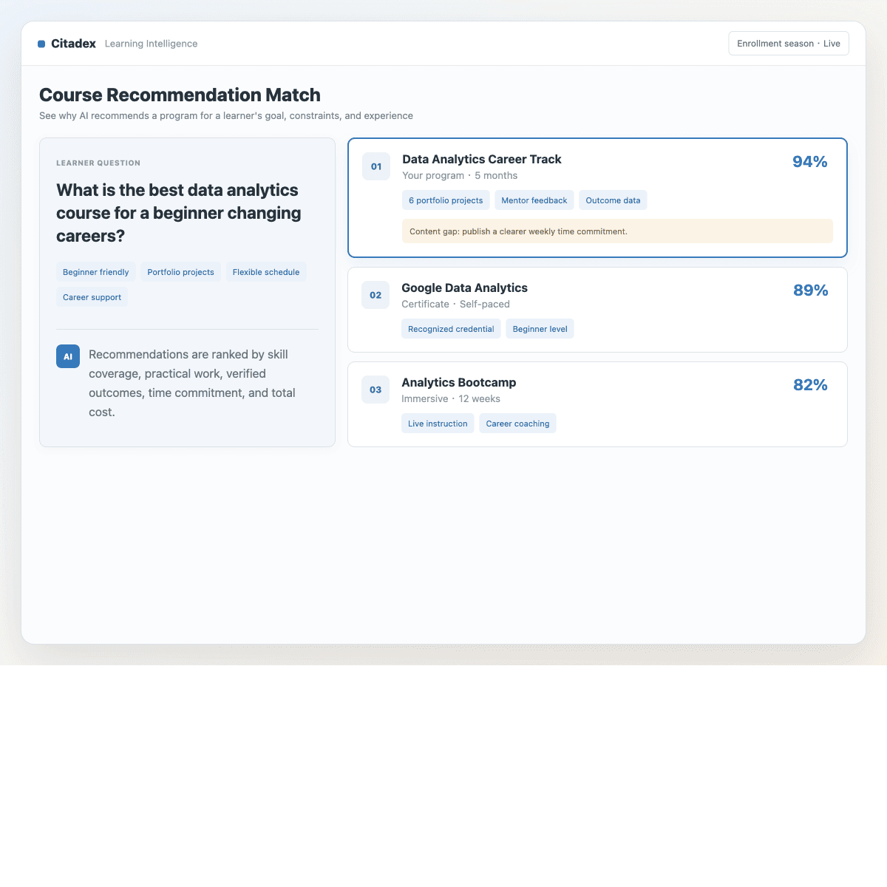Click the Live instruction chip
The height and width of the screenshot is (887, 887).
pos(438,424)
